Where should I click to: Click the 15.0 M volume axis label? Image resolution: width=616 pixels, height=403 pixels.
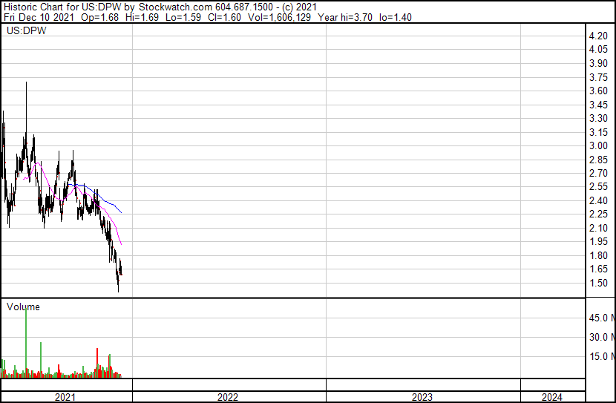point(600,356)
